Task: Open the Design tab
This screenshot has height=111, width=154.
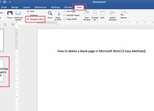Action: (x=15, y=7)
